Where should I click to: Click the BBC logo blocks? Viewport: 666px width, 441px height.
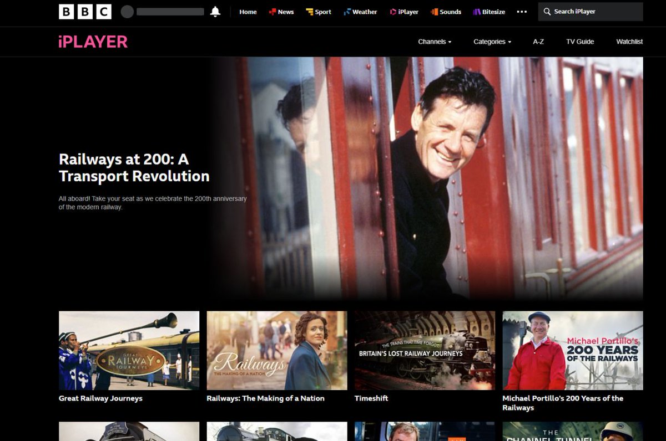tap(85, 12)
